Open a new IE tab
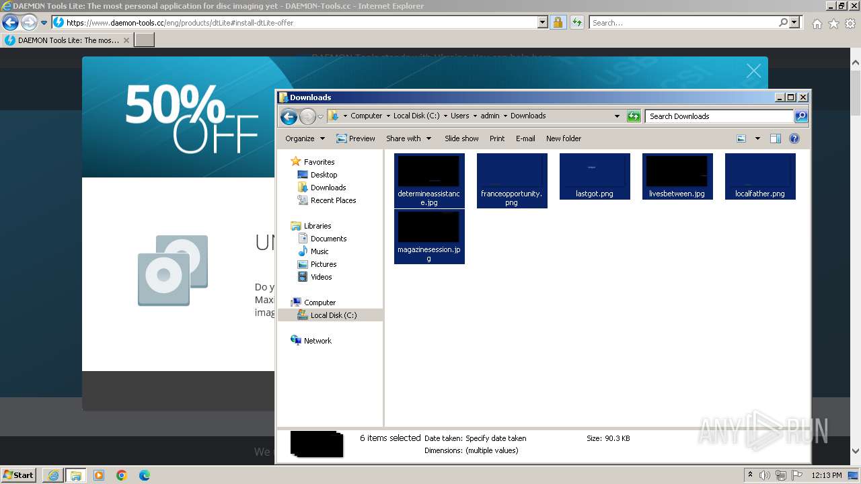The image size is (861, 484). click(x=145, y=40)
